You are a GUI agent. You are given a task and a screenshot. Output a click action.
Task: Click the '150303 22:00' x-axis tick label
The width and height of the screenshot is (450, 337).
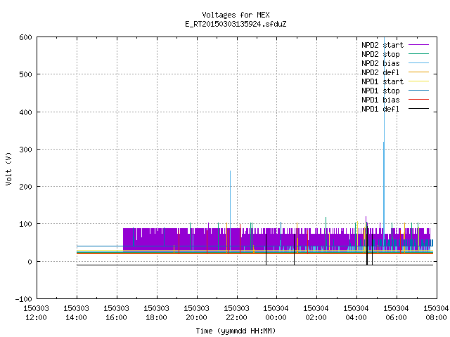pyautogui.click(x=236, y=312)
